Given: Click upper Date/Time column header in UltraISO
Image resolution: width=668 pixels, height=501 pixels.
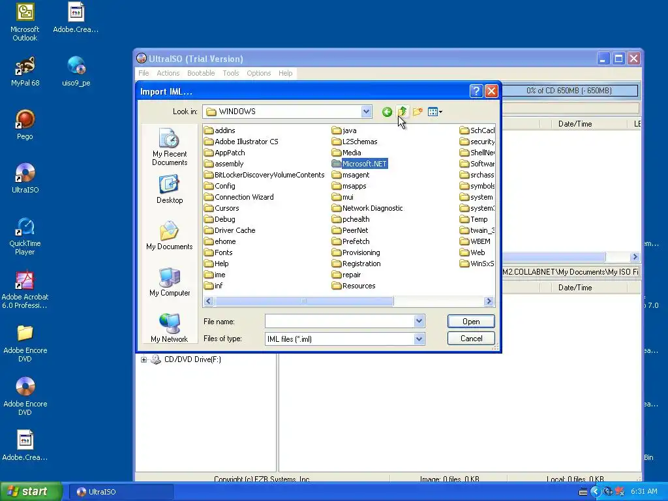Looking at the screenshot, I should 575,124.
